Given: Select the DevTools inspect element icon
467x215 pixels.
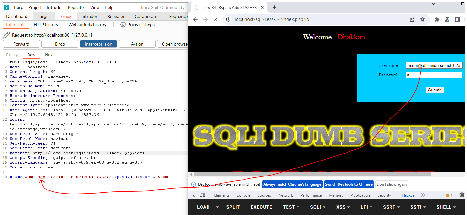Looking at the screenshot, I should coord(193,195).
